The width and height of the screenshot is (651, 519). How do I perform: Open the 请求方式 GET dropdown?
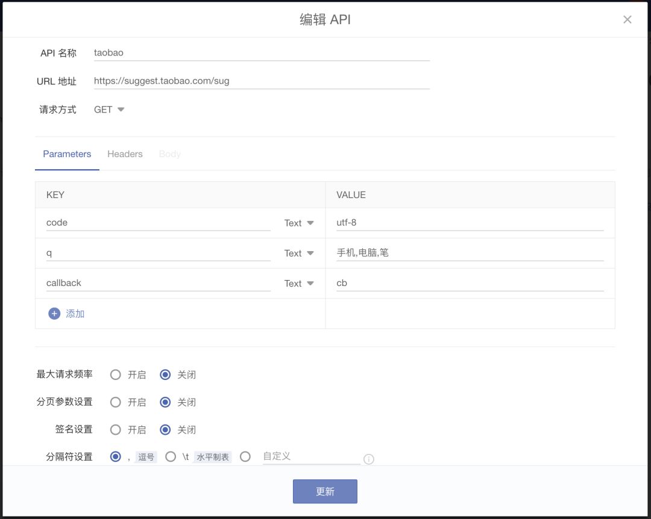click(x=108, y=110)
